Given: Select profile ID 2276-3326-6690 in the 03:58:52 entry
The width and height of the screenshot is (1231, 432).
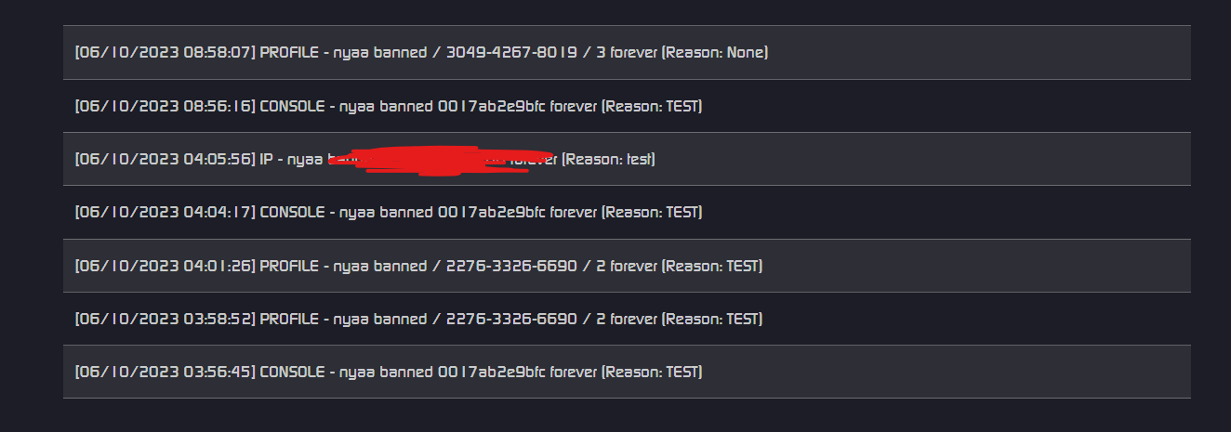Looking at the screenshot, I should tap(511, 320).
